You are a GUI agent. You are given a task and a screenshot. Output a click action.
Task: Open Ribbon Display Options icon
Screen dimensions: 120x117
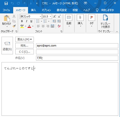(x=85, y=3)
